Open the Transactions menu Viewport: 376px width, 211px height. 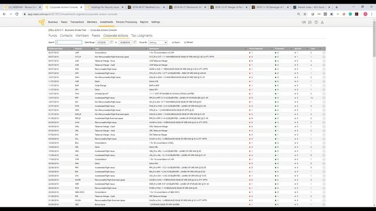pos(77,22)
